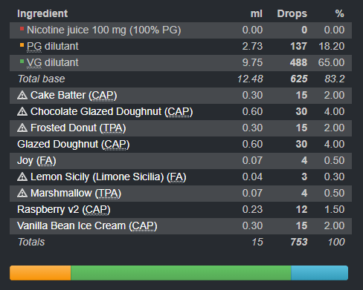The height and width of the screenshot is (290, 363).
Task: Click the blue flavor segment of ratio bar
Action: pos(320,273)
